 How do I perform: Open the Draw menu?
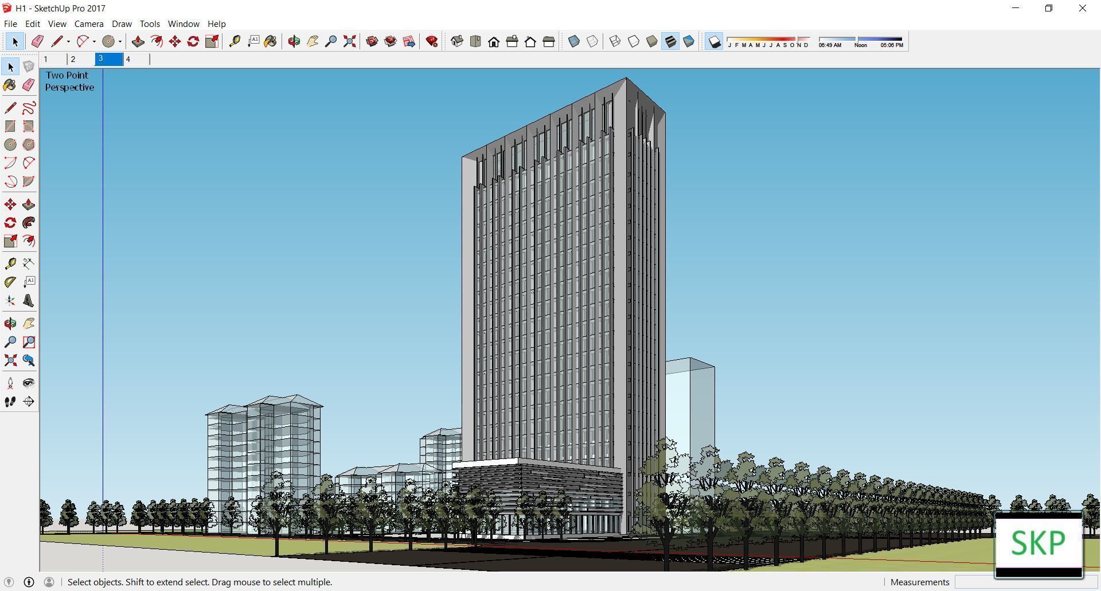pos(122,24)
